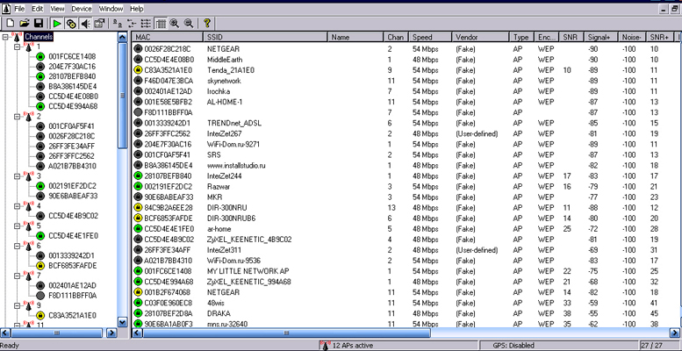Viewport: 682px width, 351px height.
Task: Sort by the Speed column header
Action: pos(431,37)
